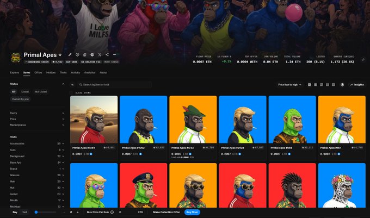Expand the Accessories trait filter
This screenshot has width=370, height=218.
tap(37, 144)
